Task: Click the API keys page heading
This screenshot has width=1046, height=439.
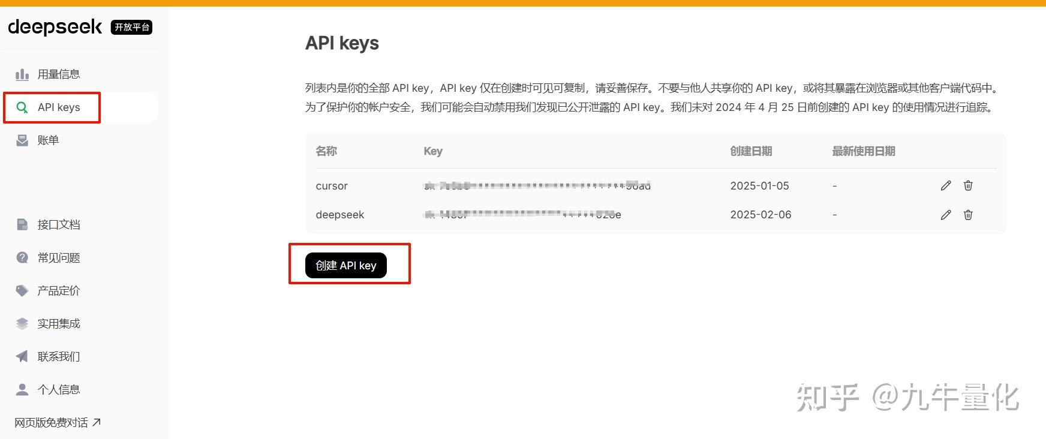Action: pyautogui.click(x=342, y=43)
